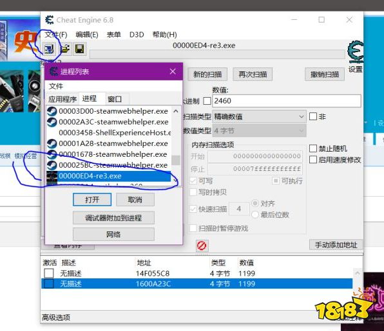
Task: Click 手动添加地址 button
Action: [x=336, y=245]
